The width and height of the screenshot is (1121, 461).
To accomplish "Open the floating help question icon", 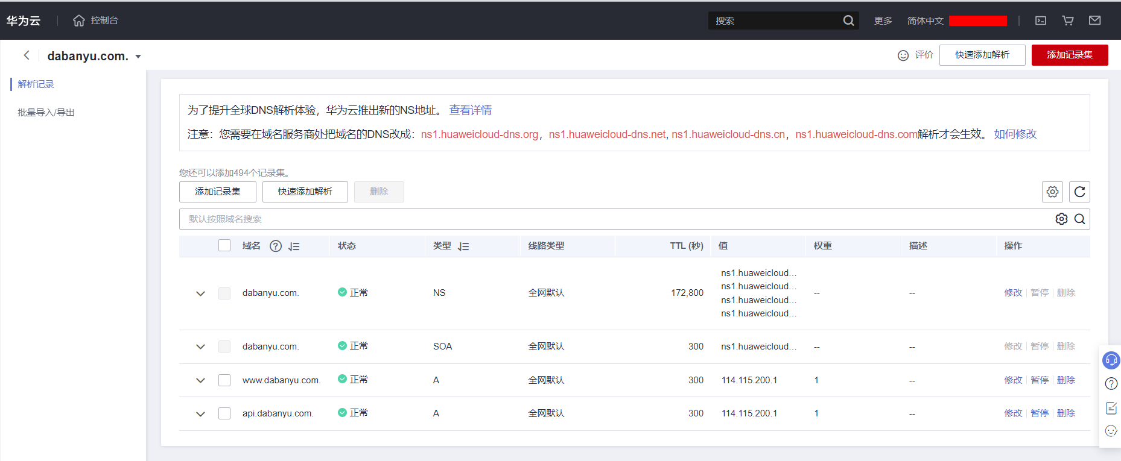I will pos(1111,384).
